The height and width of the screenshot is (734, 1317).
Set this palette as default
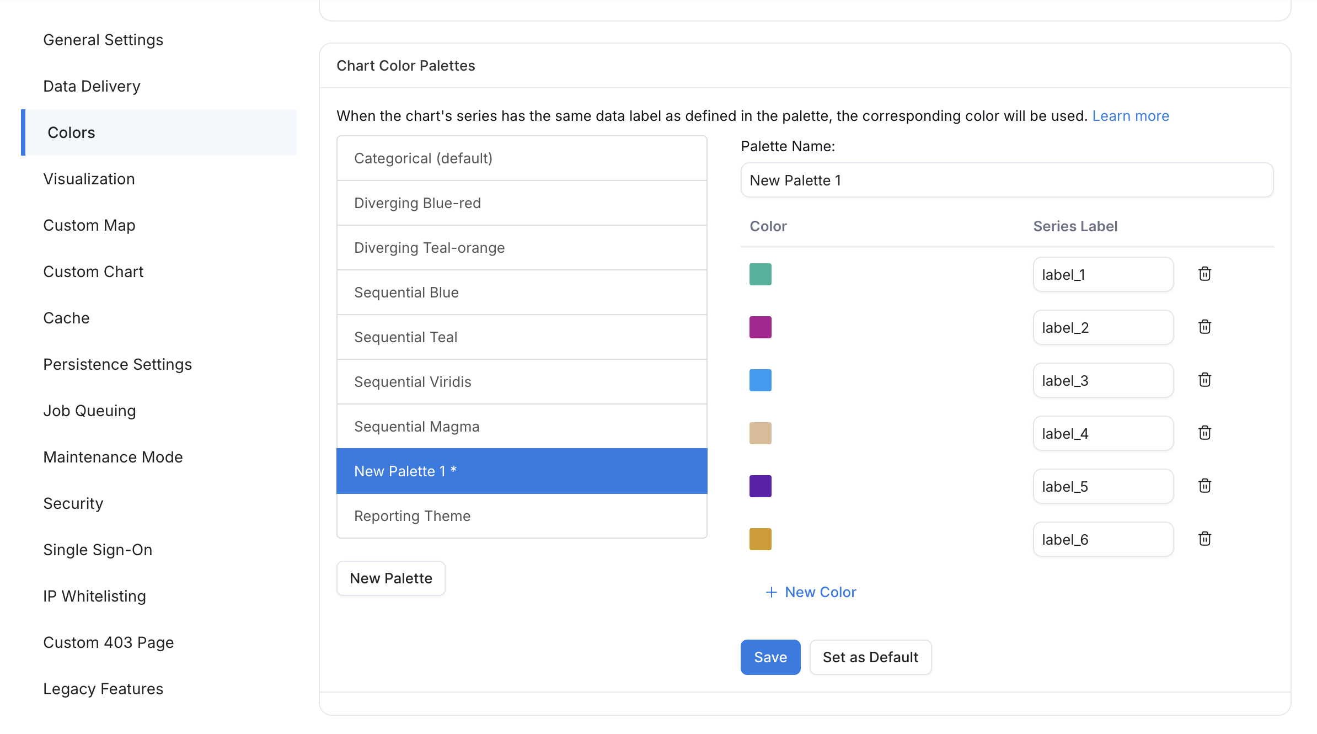pos(870,657)
